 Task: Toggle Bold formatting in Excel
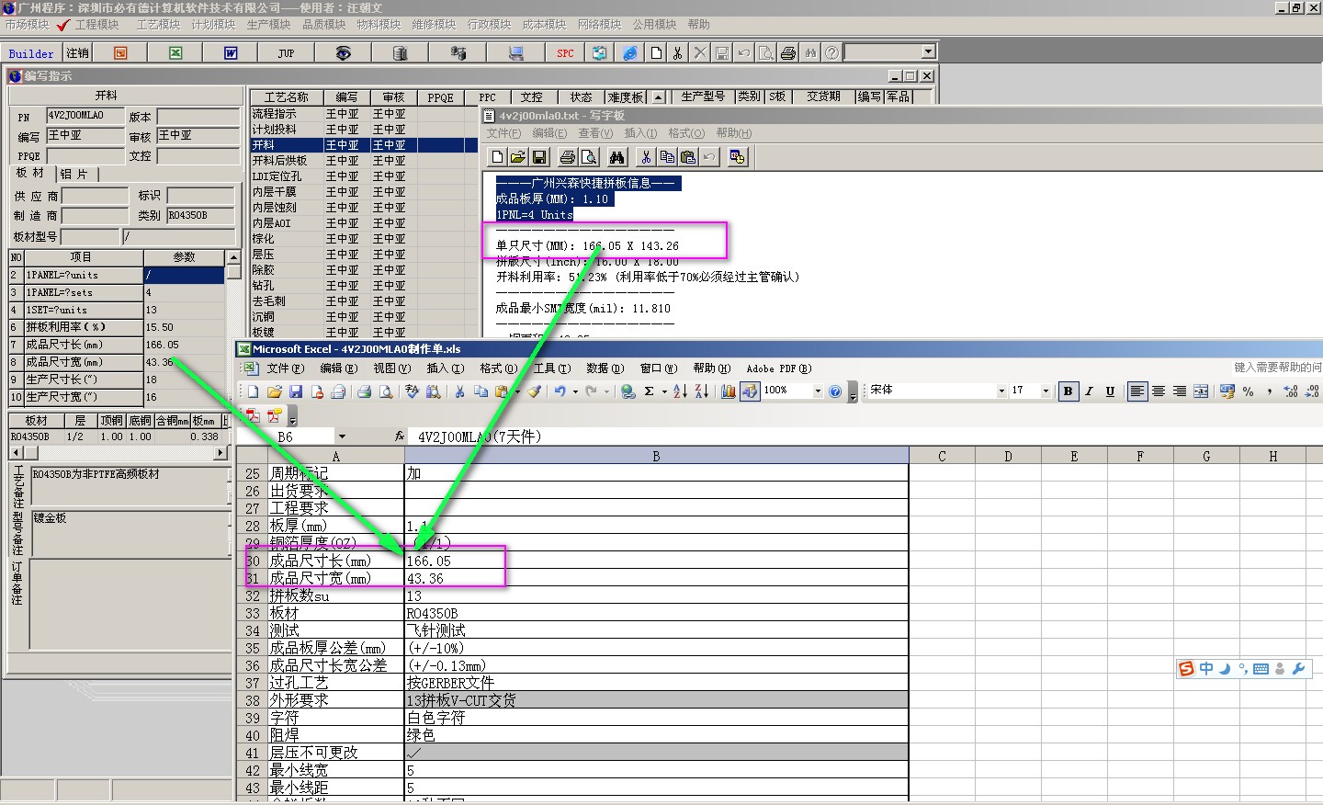tap(1068, 391)
